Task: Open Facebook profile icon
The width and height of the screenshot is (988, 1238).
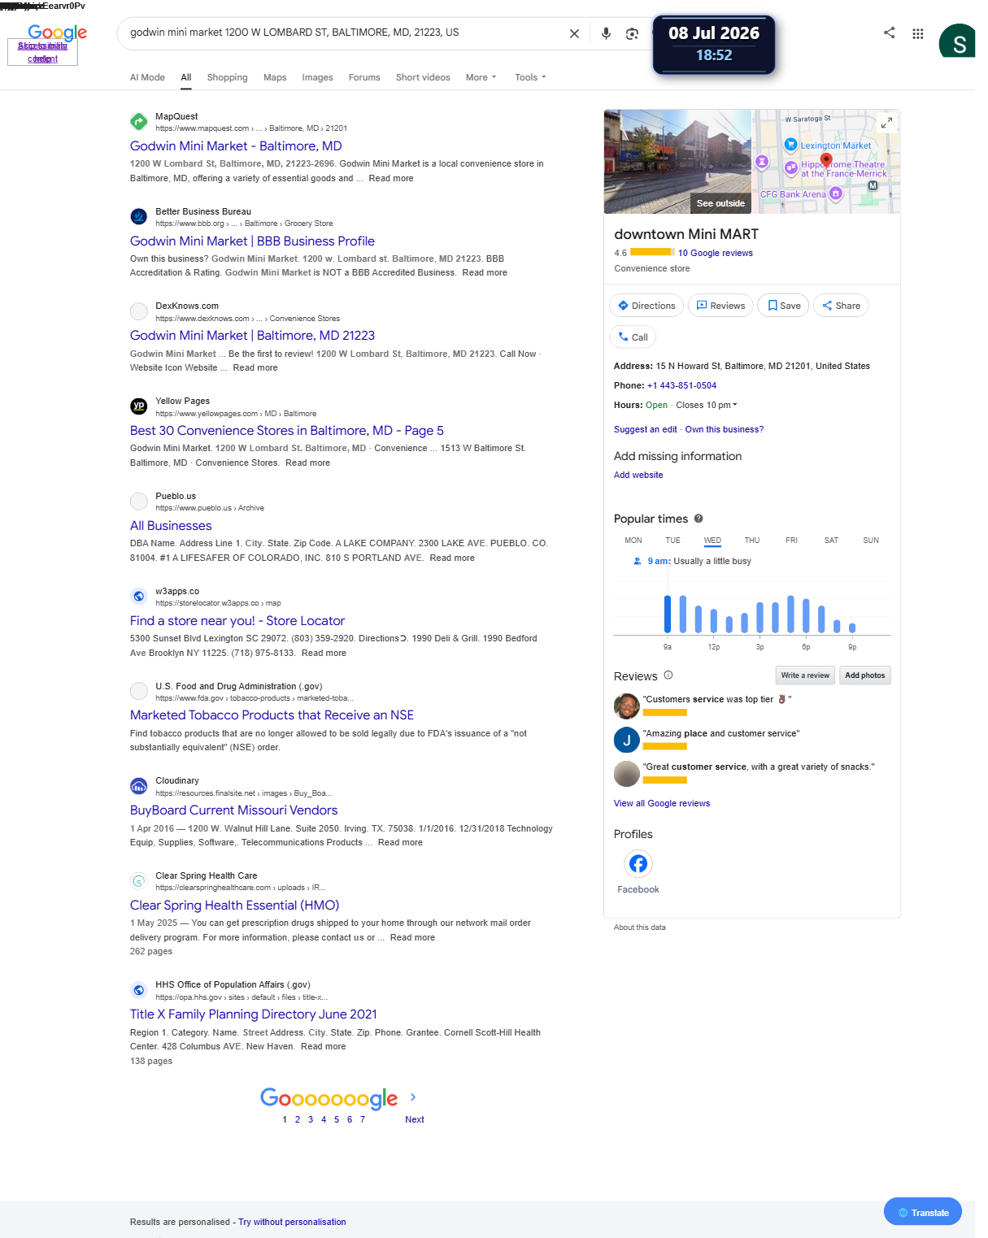Action: point(638,863)
